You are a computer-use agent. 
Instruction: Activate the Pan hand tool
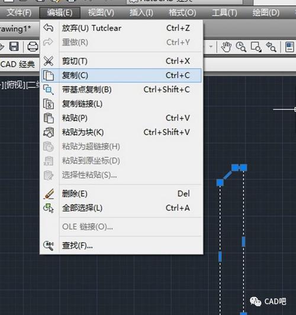(x=226, y=47)
